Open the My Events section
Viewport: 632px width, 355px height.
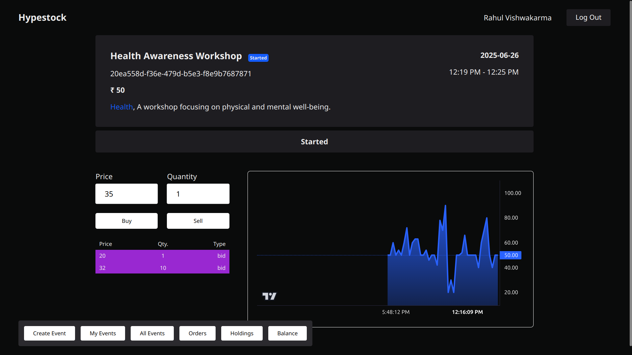(103, 333)
